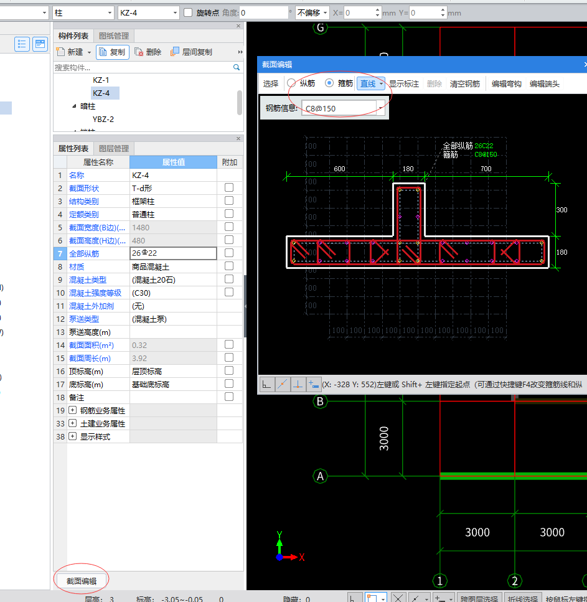Click the orthogonal mode icon in the section editor status bar
587x602 pixels.
point(266,384)
